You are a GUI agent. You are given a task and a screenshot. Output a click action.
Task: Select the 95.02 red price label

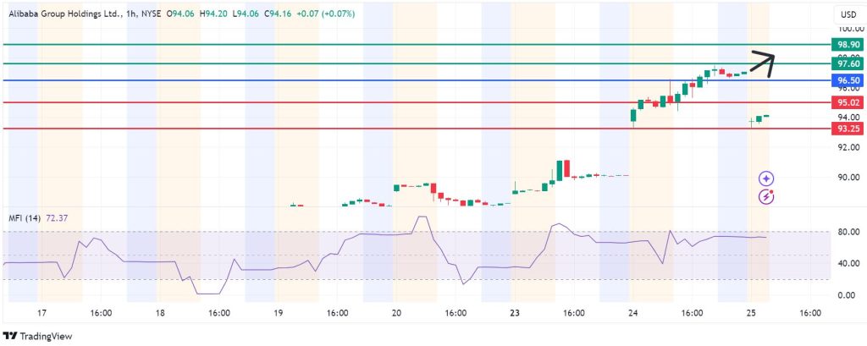pos(848,102)
